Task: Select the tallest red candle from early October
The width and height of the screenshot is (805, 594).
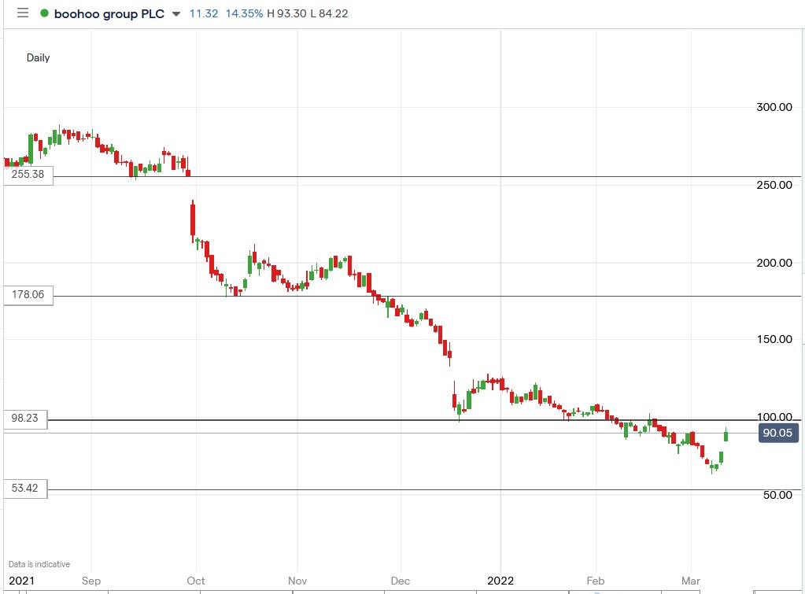Action: pos(191,218)
